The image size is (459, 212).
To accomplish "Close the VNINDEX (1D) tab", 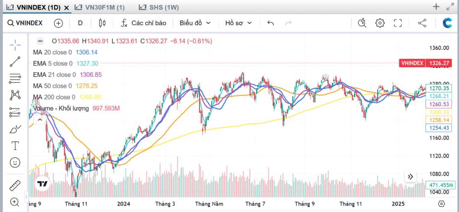I will 67,7.
